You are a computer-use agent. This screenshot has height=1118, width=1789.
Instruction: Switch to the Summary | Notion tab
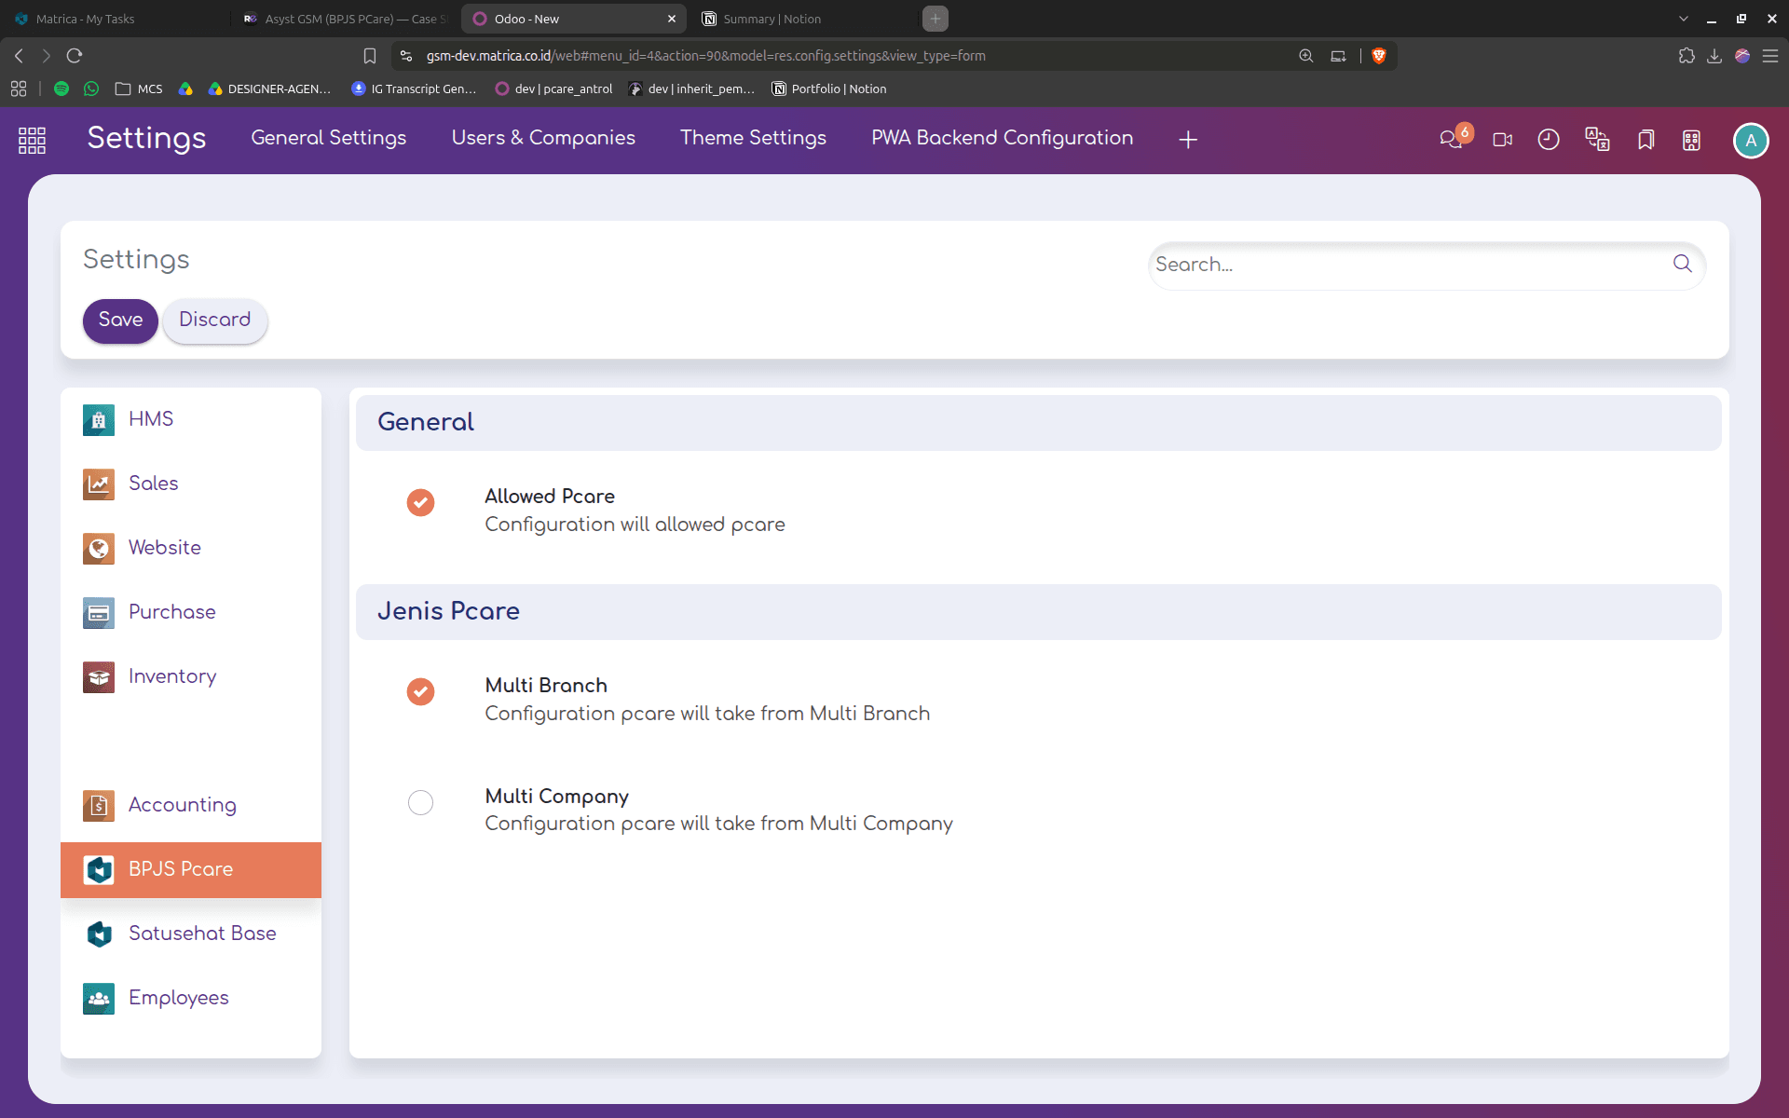[x=801, y=19]
